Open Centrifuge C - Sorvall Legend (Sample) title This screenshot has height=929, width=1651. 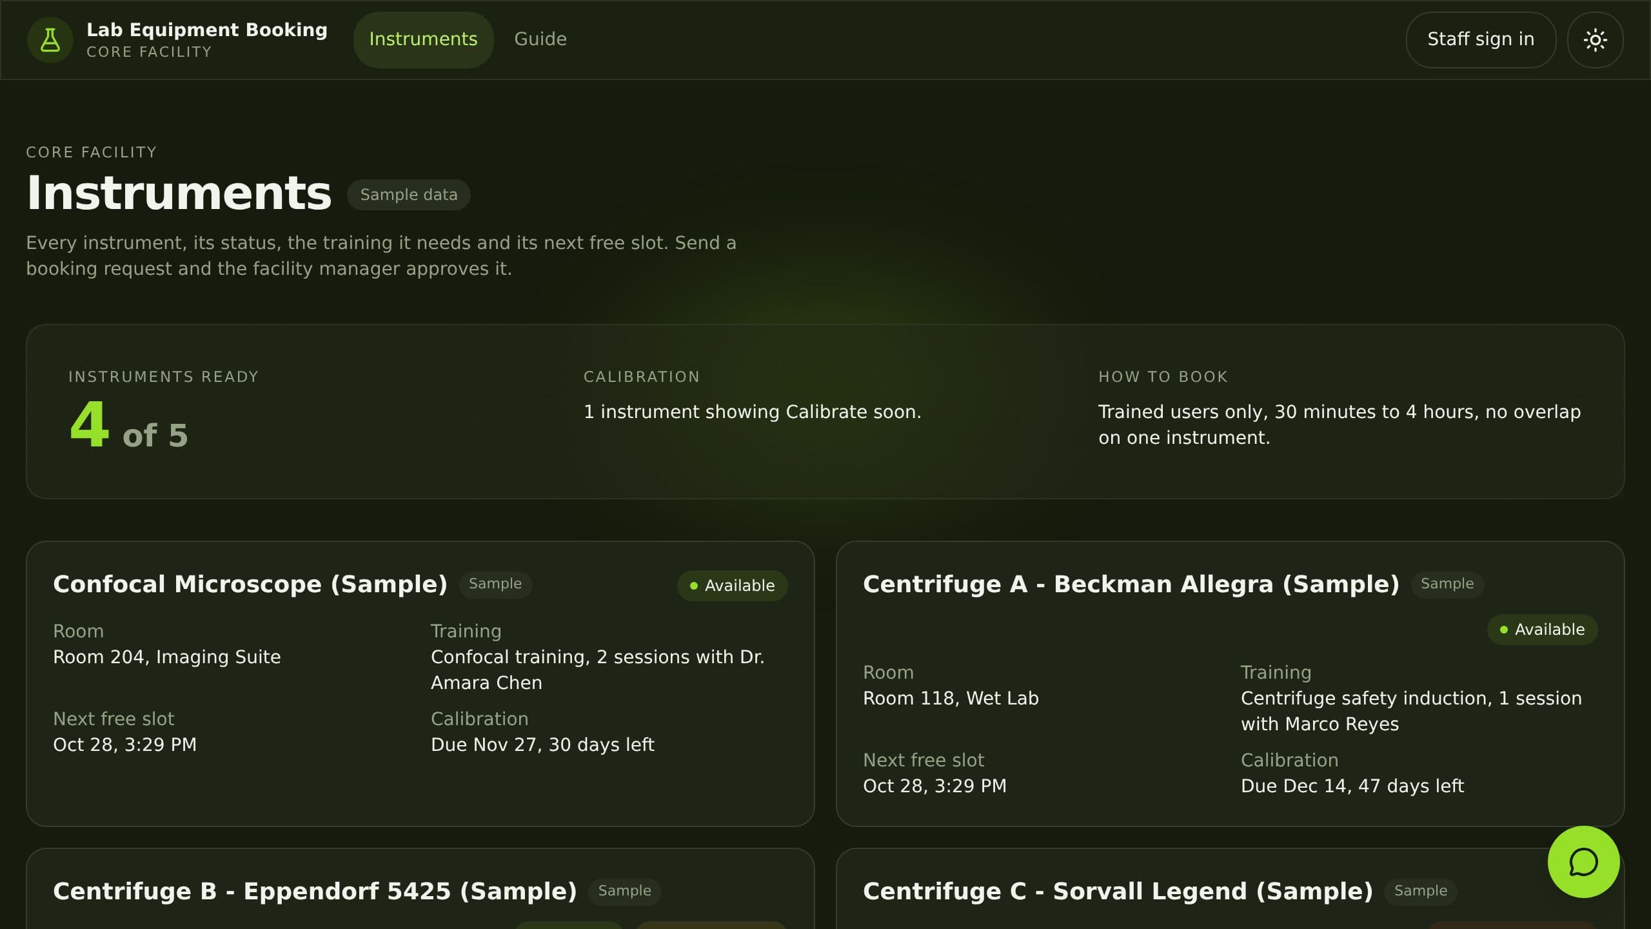click(x=1118, y=891)
